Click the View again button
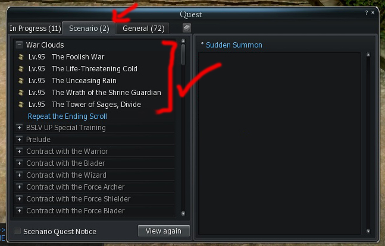385x246 pixels. point(164,231)
